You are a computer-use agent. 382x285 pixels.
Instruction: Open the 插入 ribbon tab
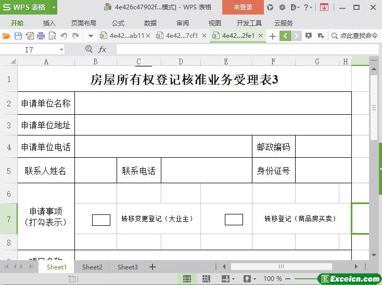(x=49, y=23)
